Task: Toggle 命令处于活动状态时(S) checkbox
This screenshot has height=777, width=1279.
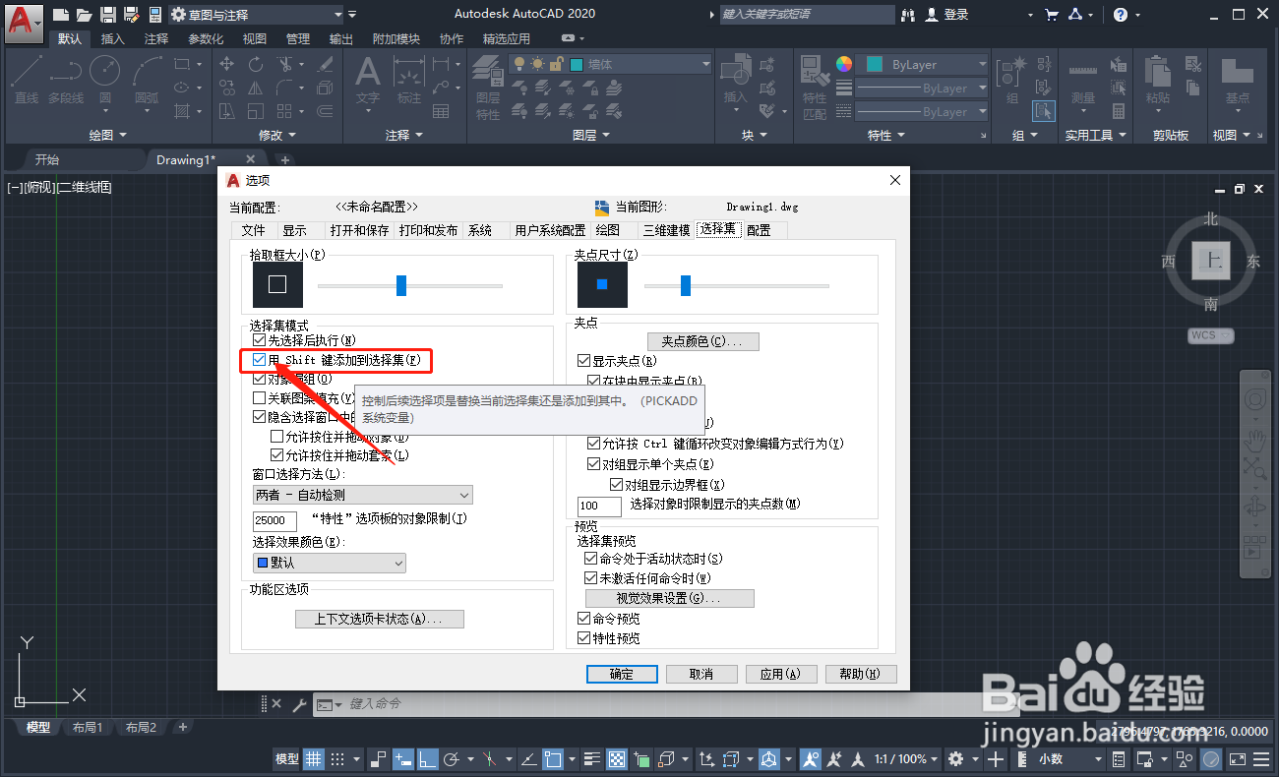Action: click(591, 559)
